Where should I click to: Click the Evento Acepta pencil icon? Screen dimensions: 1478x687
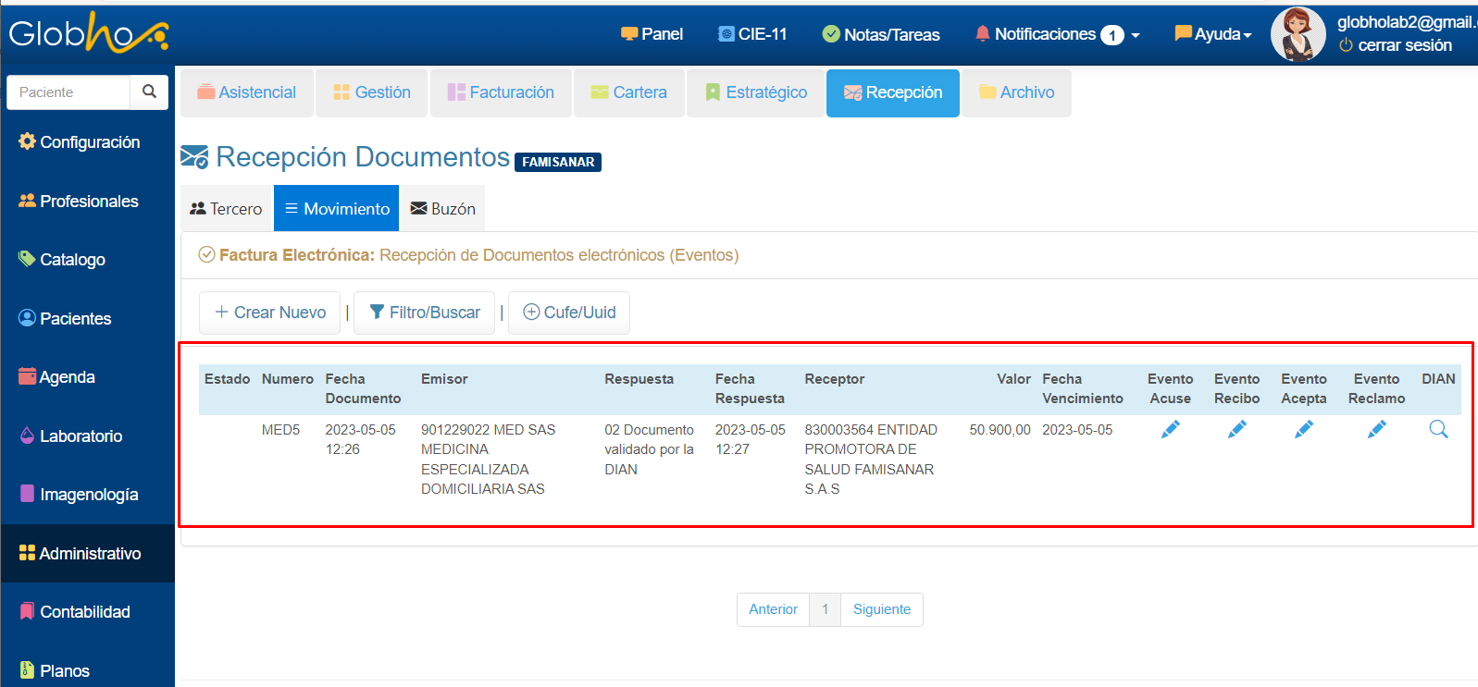coord(1303,429)
